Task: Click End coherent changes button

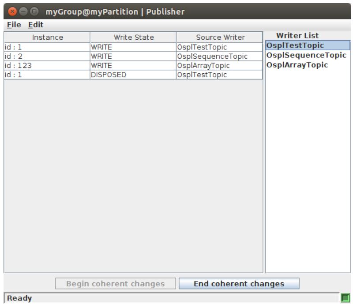Action: [239, 284]
